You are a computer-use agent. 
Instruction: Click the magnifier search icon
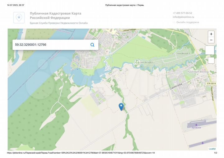92,45
